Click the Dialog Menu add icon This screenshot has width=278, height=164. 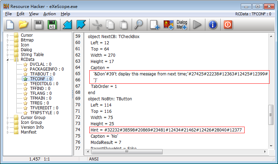coord(182,25)
